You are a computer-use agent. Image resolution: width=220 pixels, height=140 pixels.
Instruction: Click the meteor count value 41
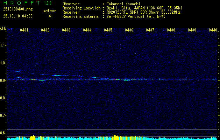[x=51, y=16]
